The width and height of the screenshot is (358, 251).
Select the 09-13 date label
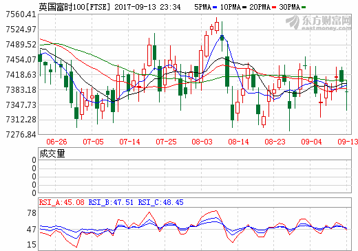pos(348,142)
